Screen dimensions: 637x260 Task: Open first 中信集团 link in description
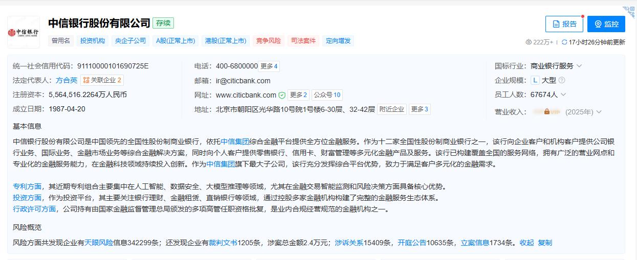coord(235,141)
